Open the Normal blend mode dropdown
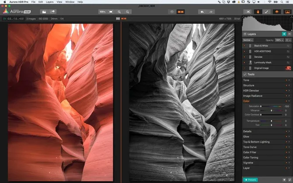The height and width of the screenshot is (183, 293). [x=248, y=40]
